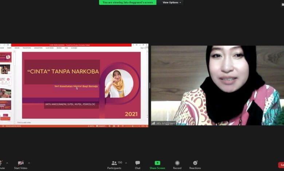This screenshot has height=171, width=284.
Task: Expand audio options arrow next to Mute
Action: click(x=7, y=163)
